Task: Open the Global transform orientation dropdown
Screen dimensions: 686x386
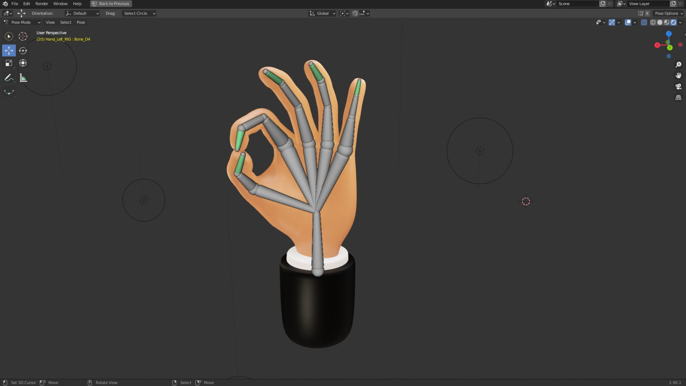Action: click(x=322, y=13)
